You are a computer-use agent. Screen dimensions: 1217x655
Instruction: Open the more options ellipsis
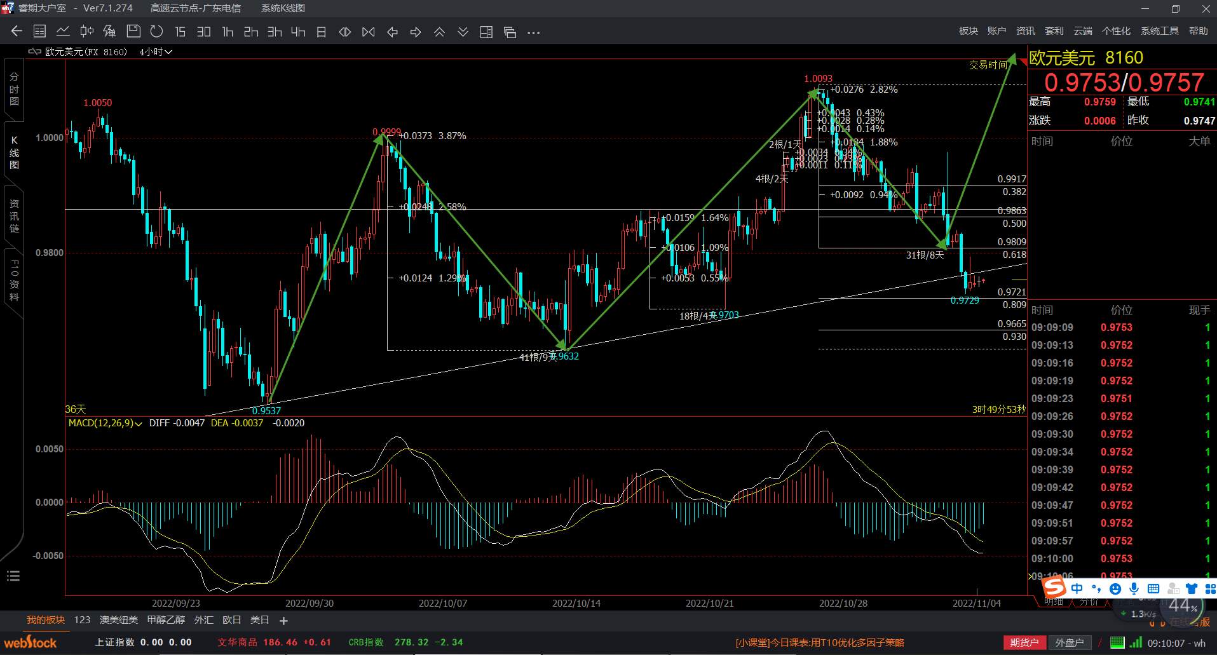pyautogui.click(x=533, y=32)
